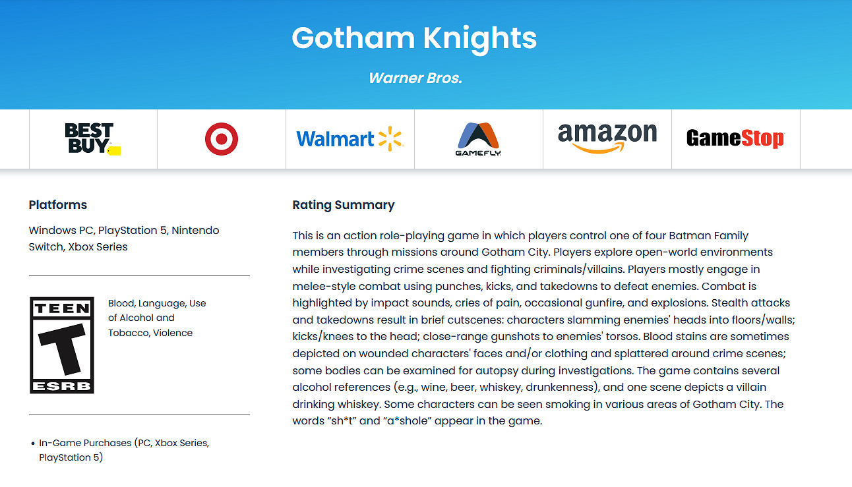Click the divider line above In-Game Purchases
The height and width of the screenshot is (487, 852).
pos(139,415)
